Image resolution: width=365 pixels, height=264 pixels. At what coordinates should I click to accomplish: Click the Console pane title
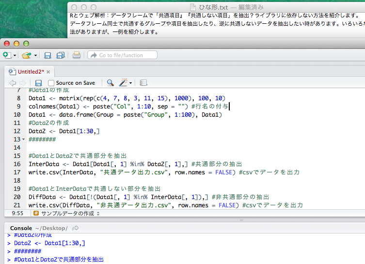21,228
